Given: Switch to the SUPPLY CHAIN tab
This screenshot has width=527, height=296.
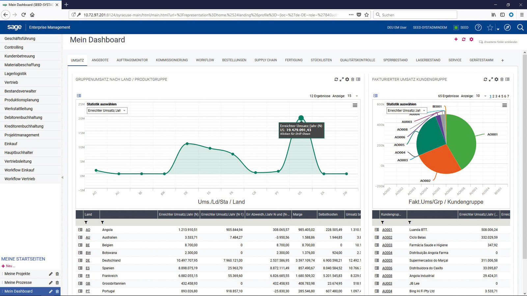Looking at the screenshot, I should coord(265,60).
